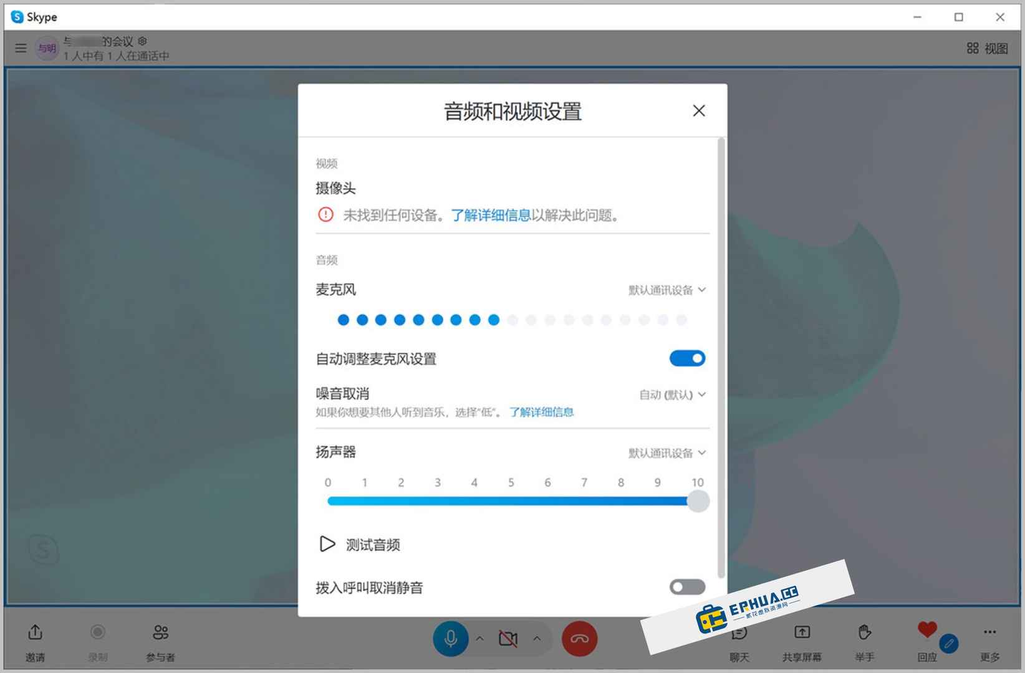Image resolution: width=1025 pixels, height=673 pixels.
Task: Click the 视频 section label
Action: [x=327, y=164]
